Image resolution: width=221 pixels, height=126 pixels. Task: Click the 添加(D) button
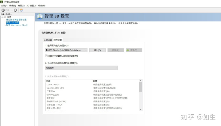[x=97, y=50]
